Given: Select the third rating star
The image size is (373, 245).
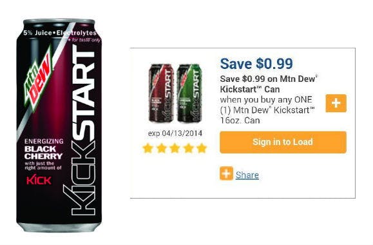Looking at the screenshot, I should tap(175, 148).
